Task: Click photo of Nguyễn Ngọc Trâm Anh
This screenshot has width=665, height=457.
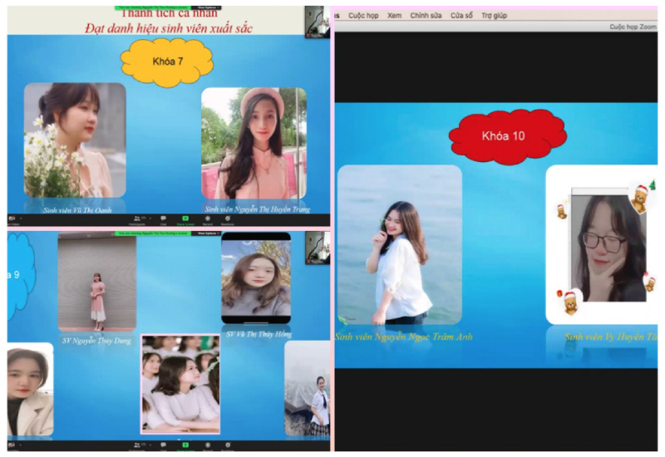Action: 400,244
